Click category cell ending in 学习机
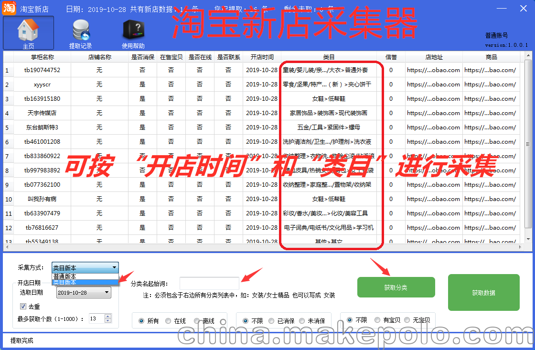 (x=329, y=228)
